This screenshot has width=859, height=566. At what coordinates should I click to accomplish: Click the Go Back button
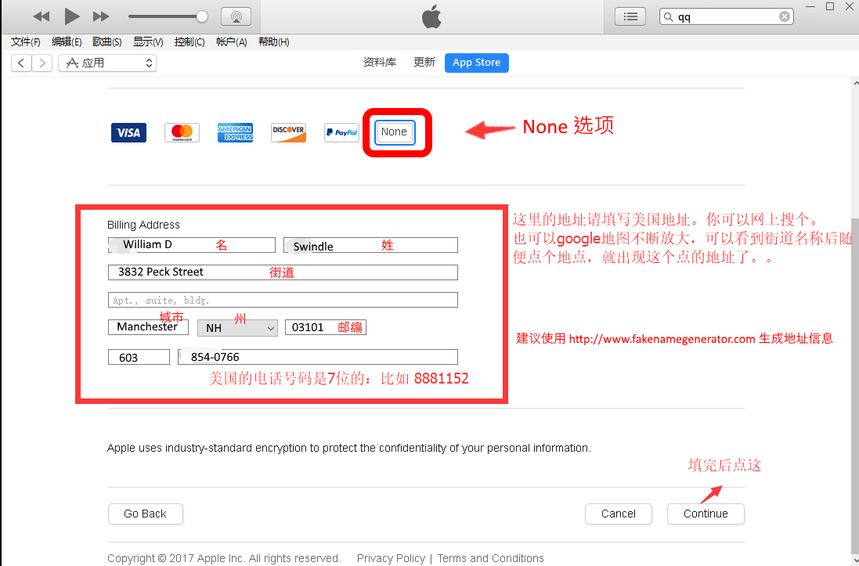(145, 514)
